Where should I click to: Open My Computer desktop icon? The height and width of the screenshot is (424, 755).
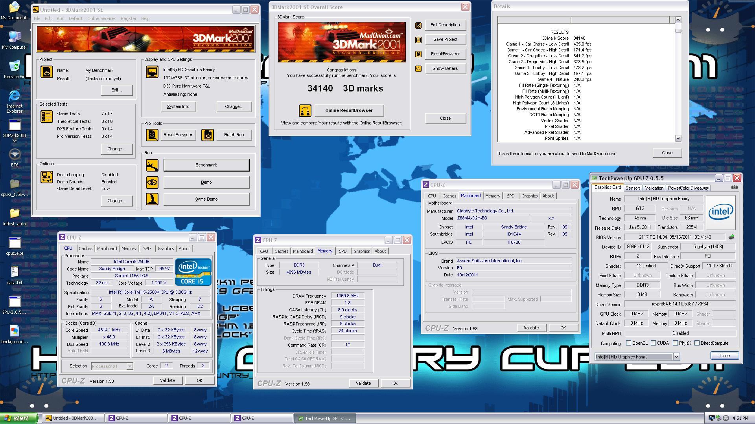click(x=15, y=40)
